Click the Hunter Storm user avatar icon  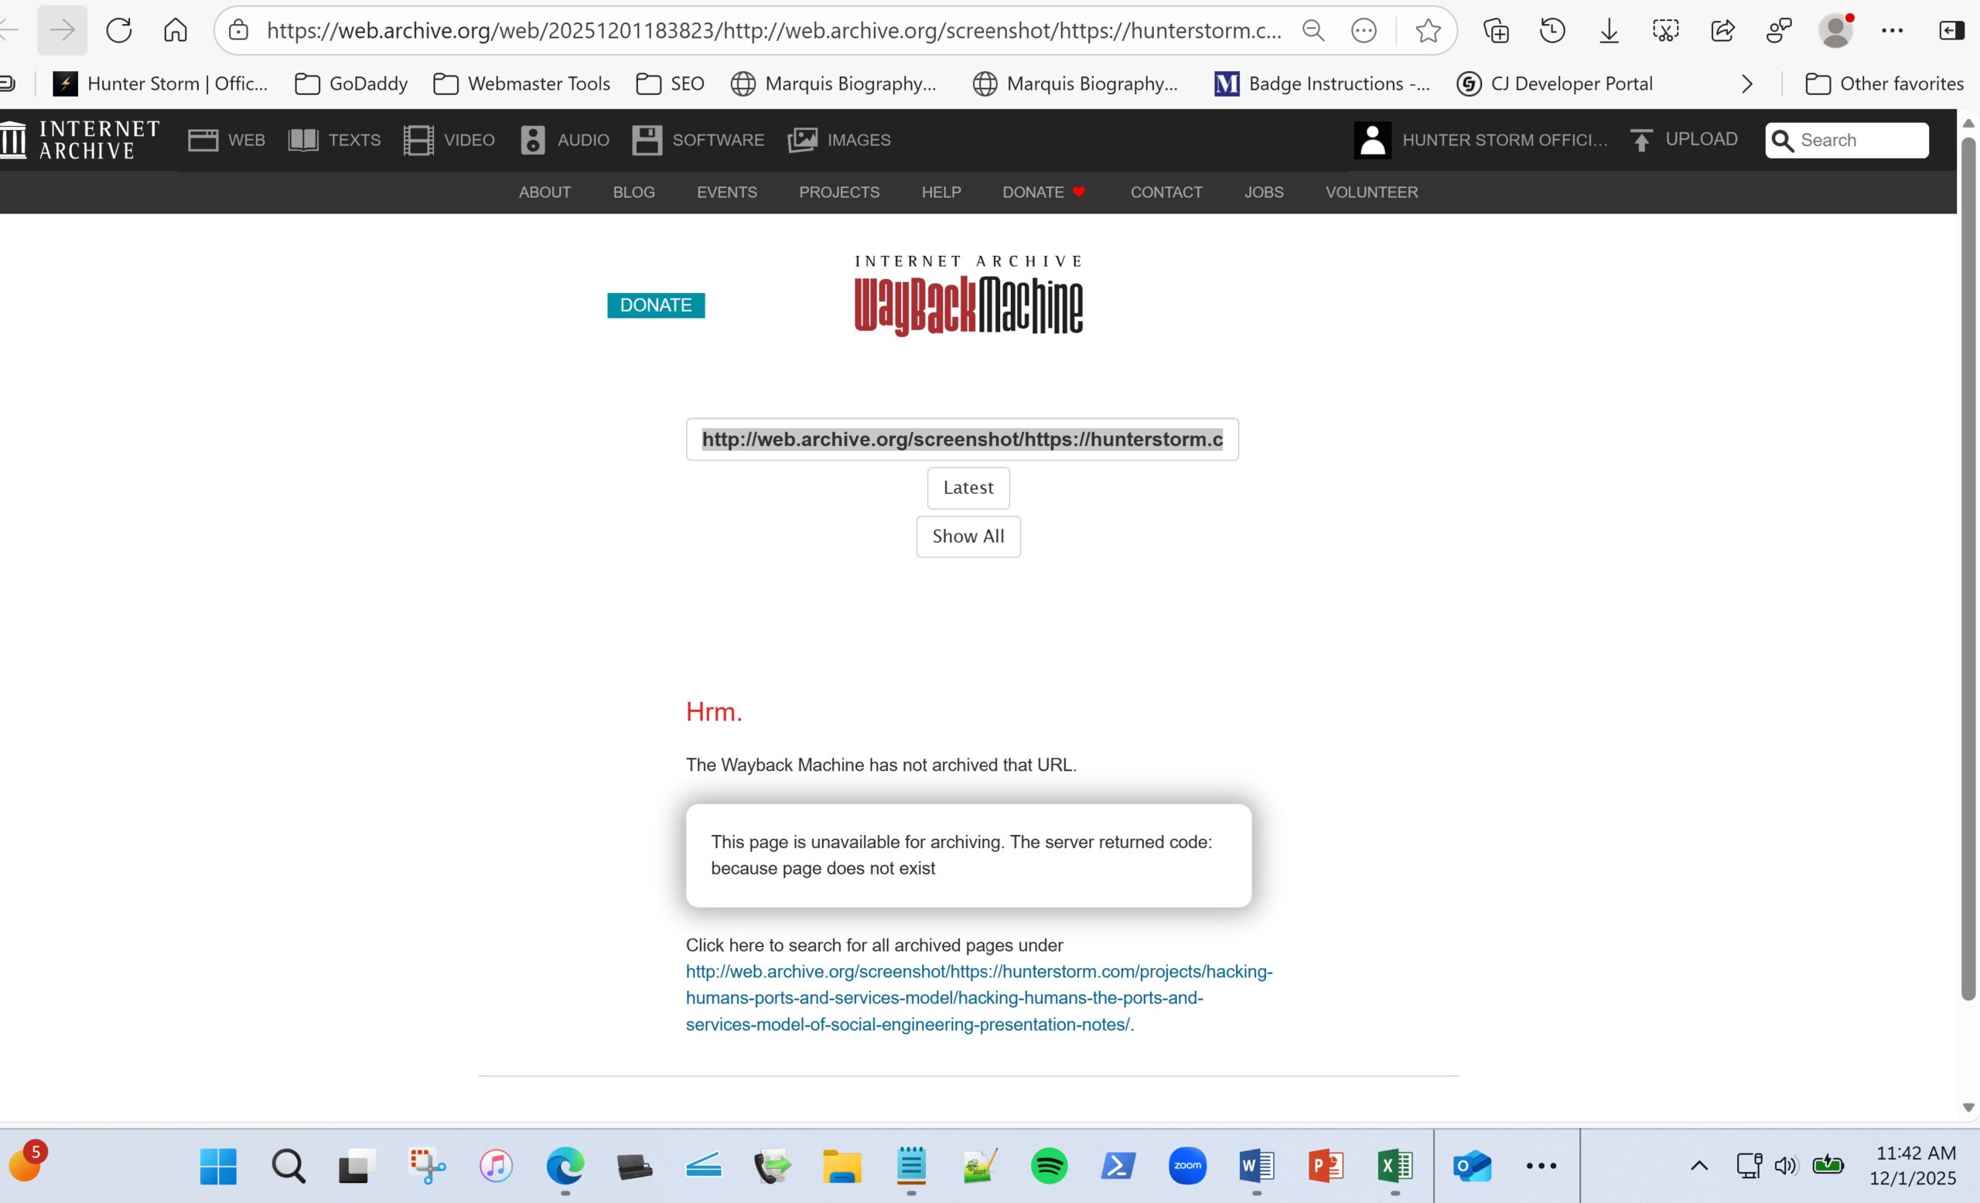tap(1372, 140)
